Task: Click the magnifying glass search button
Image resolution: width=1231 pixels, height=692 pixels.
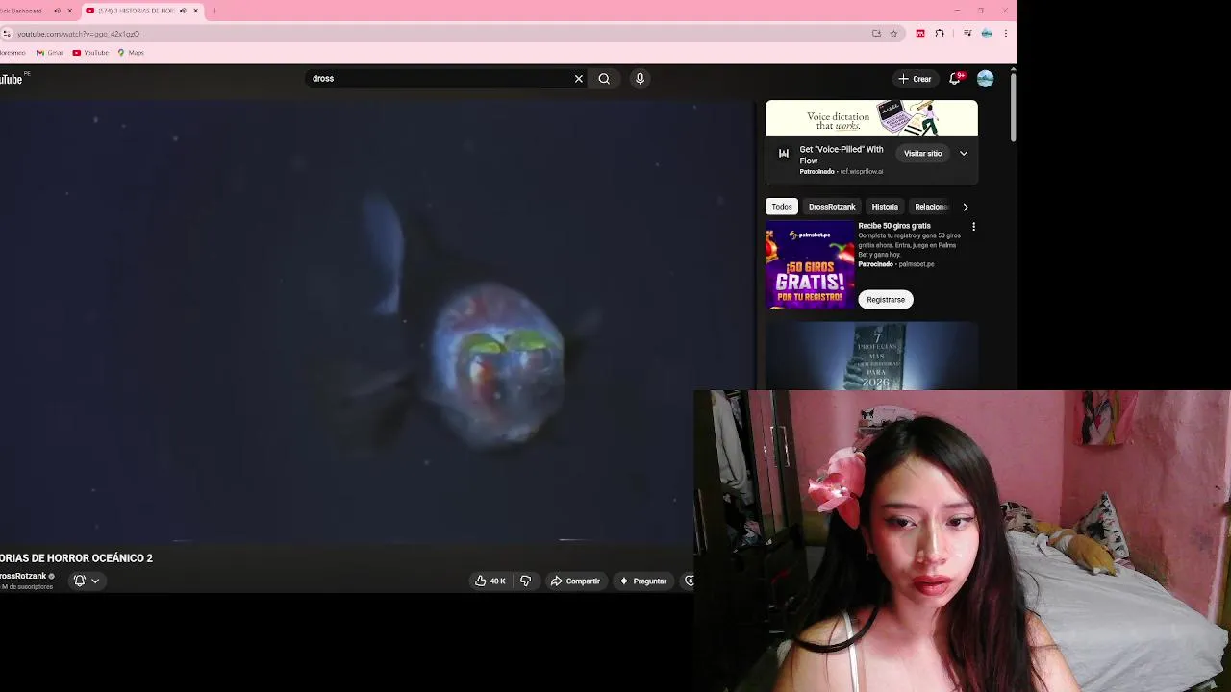Action: (604, 79)
